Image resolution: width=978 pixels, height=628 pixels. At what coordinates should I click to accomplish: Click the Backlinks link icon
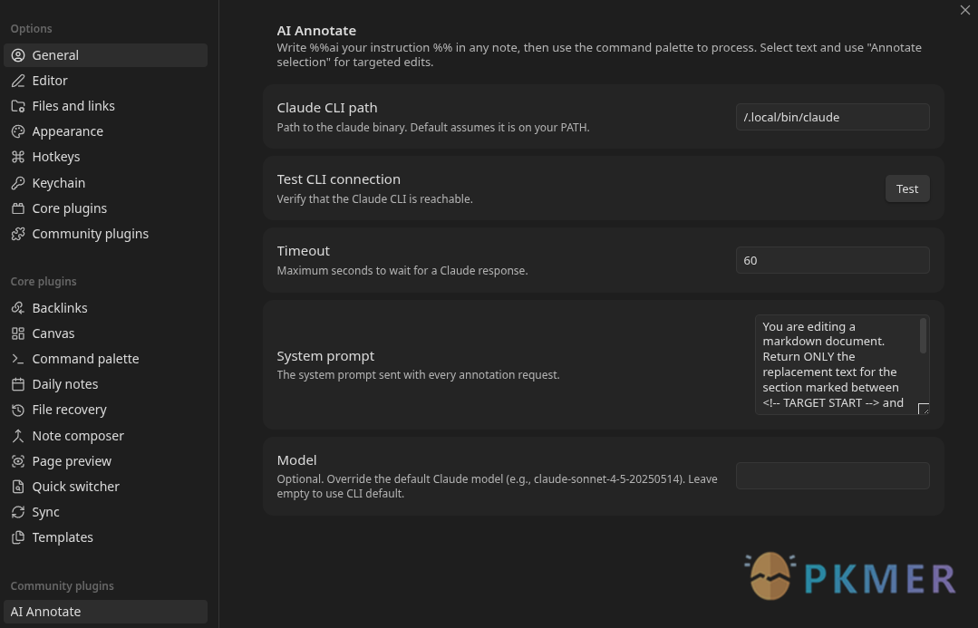point(18,308)
